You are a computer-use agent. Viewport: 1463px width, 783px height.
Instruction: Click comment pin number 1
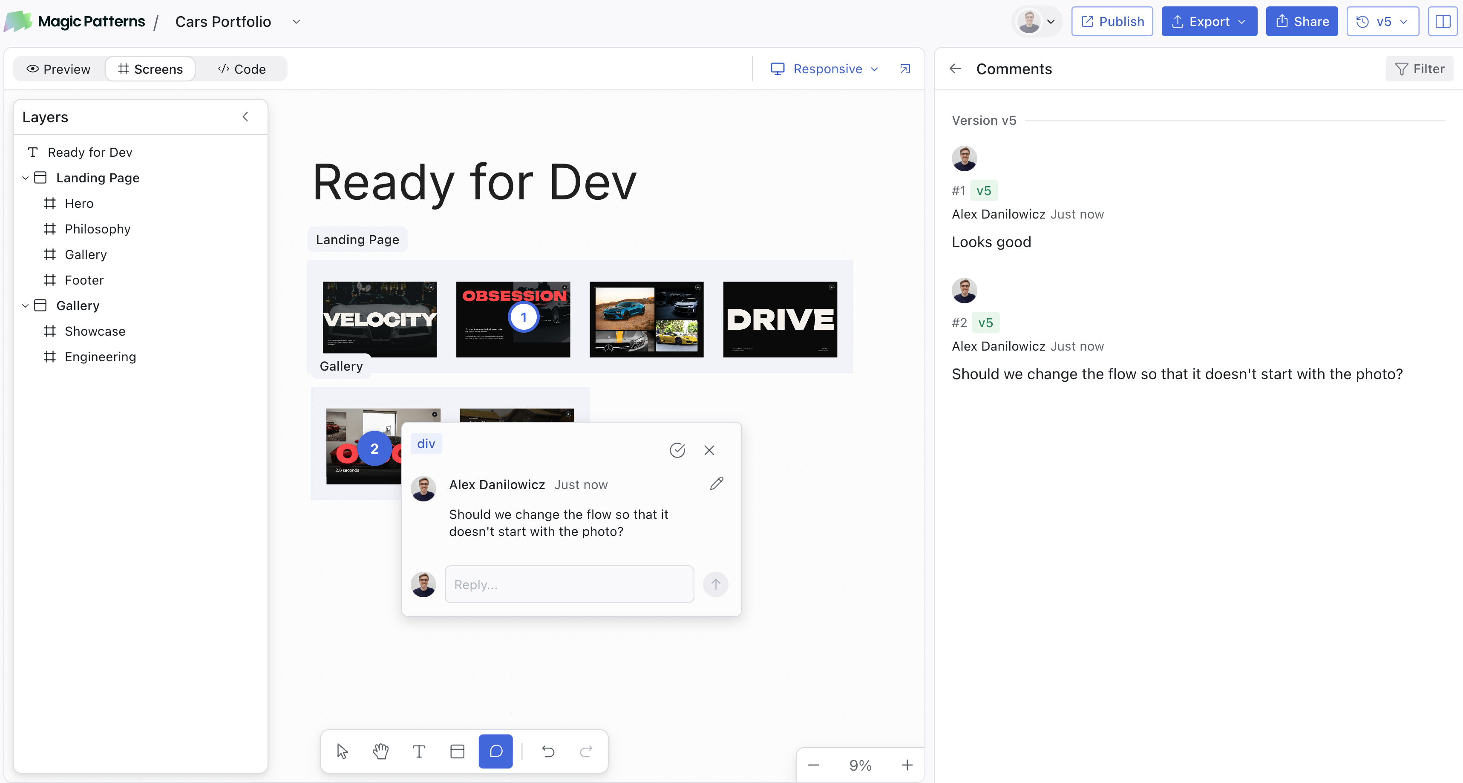[524, 317]
